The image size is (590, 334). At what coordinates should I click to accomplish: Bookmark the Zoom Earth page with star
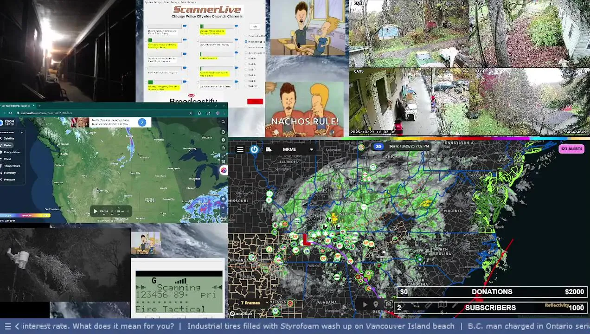[191, 113]
